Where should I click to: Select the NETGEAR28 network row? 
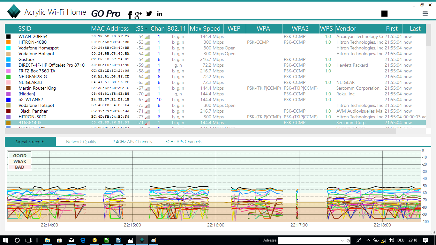(215, 82)
